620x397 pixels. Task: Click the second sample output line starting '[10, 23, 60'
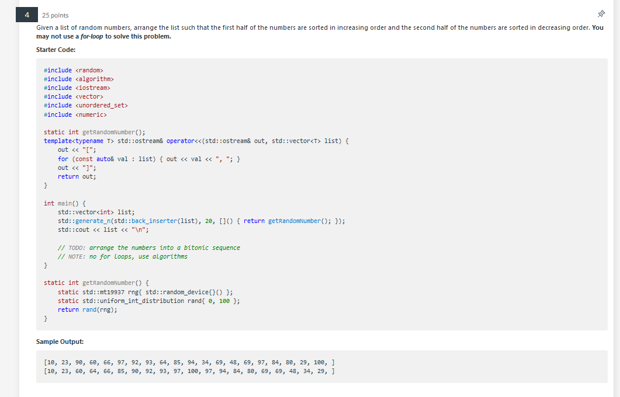point(189,371)
